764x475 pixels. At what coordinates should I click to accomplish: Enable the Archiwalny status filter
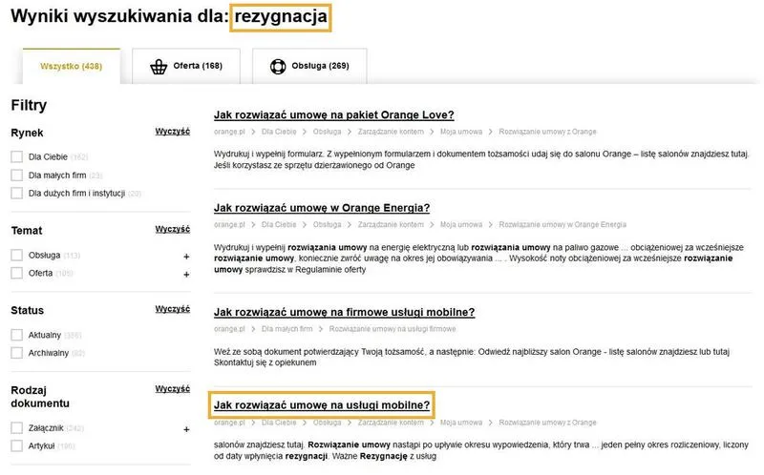pyautogui.click(x=17, y=353)
